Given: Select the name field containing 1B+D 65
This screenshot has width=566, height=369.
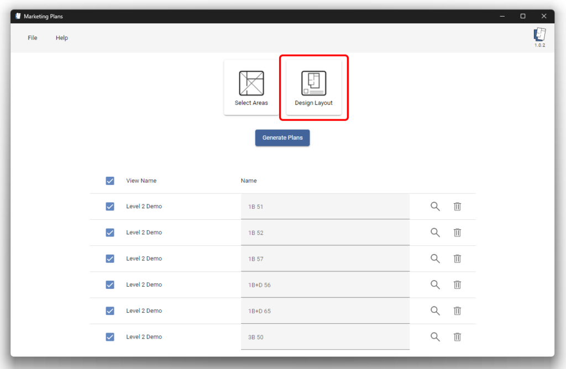Looking at the screenshot, I should 325,310.
